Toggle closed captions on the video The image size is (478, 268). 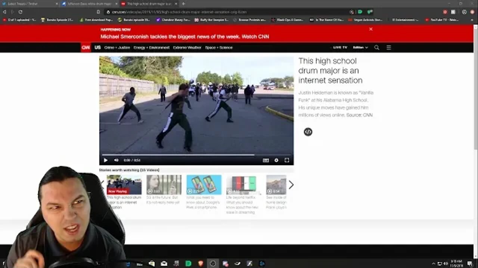coord(266,160)
